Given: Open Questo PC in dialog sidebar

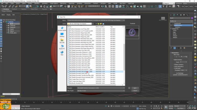Looking at the screenshot, I should coord(62,47).
